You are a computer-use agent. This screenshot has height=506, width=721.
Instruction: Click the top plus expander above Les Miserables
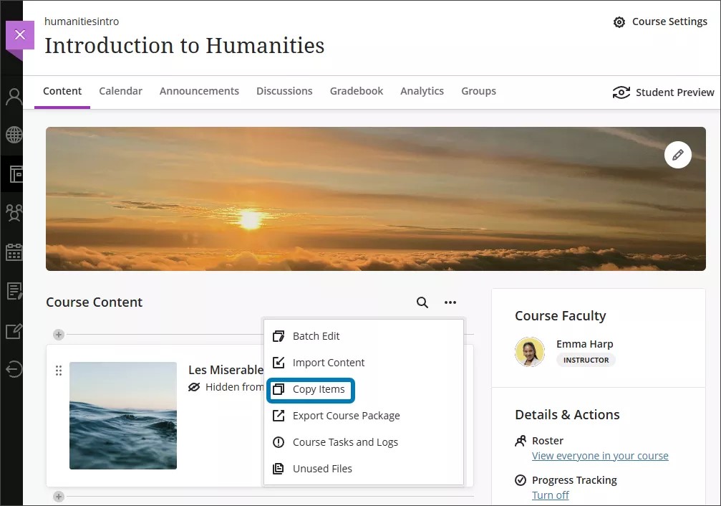(58, 334)
